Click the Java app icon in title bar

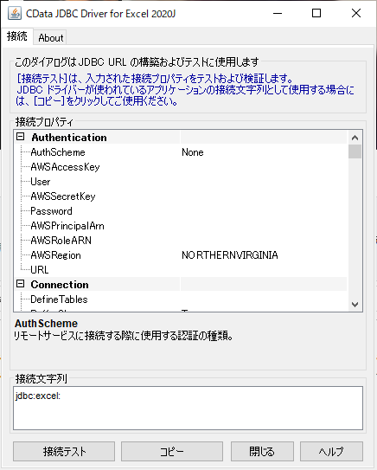click(15, 14)
